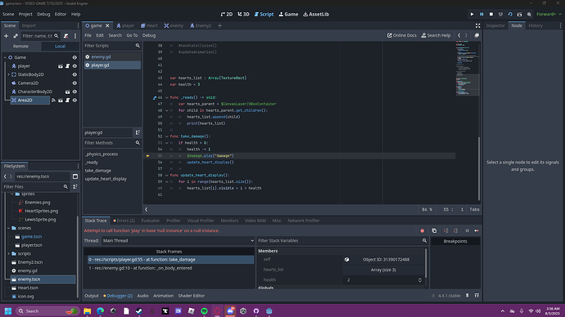The width and height of the screenshot is (565, 317).
Task: Open Online Docs
Action: [x=401, y=35]
